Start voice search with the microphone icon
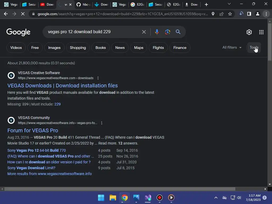Screen dimensions: 272x204 point(157,32)
